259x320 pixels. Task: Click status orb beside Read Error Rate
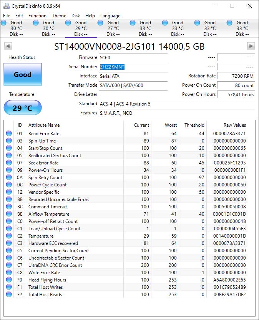(9, 134)
